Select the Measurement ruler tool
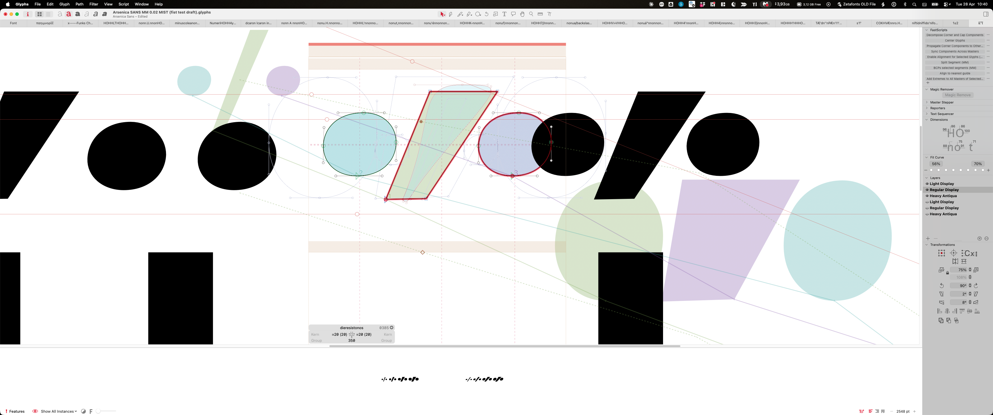 (x=540, y=14)
